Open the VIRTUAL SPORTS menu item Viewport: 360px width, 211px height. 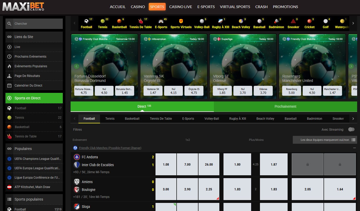235,7
